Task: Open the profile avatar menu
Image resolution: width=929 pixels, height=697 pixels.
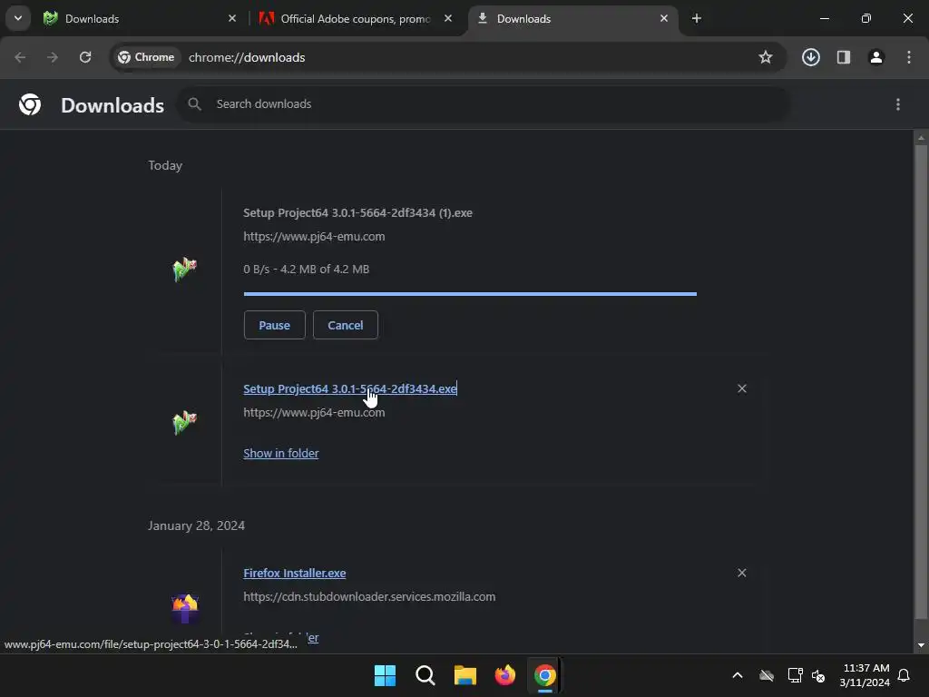Action: tap(876, 57)
